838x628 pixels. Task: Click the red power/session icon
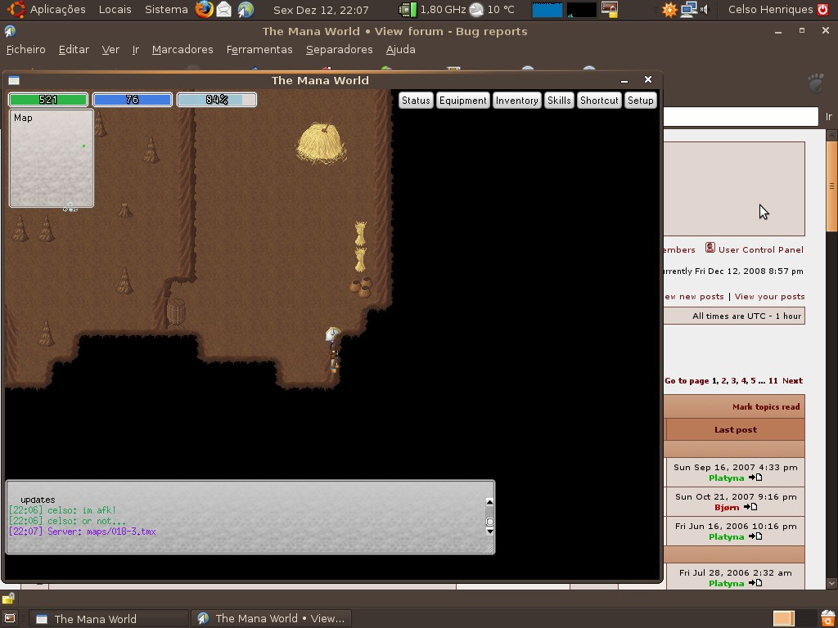[x=823, y=9]
